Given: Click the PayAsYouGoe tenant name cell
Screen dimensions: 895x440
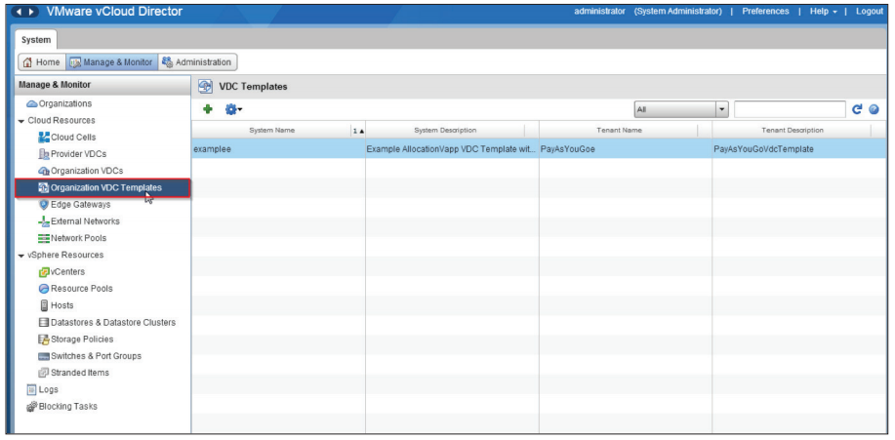Looking at the screenshot, I should (625, 149).
